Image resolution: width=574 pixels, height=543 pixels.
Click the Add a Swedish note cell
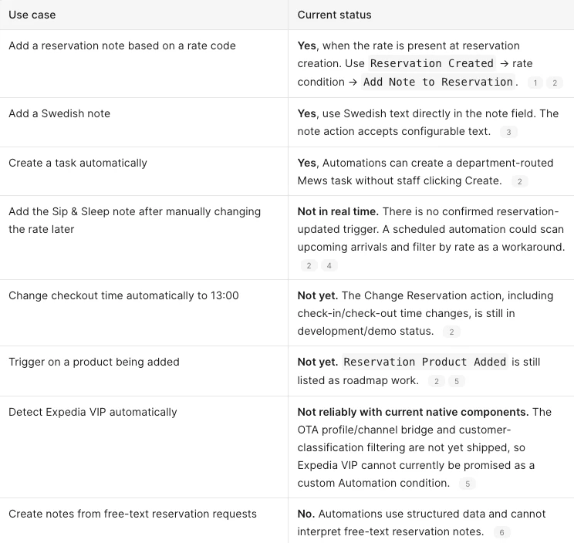coord(143,123)
